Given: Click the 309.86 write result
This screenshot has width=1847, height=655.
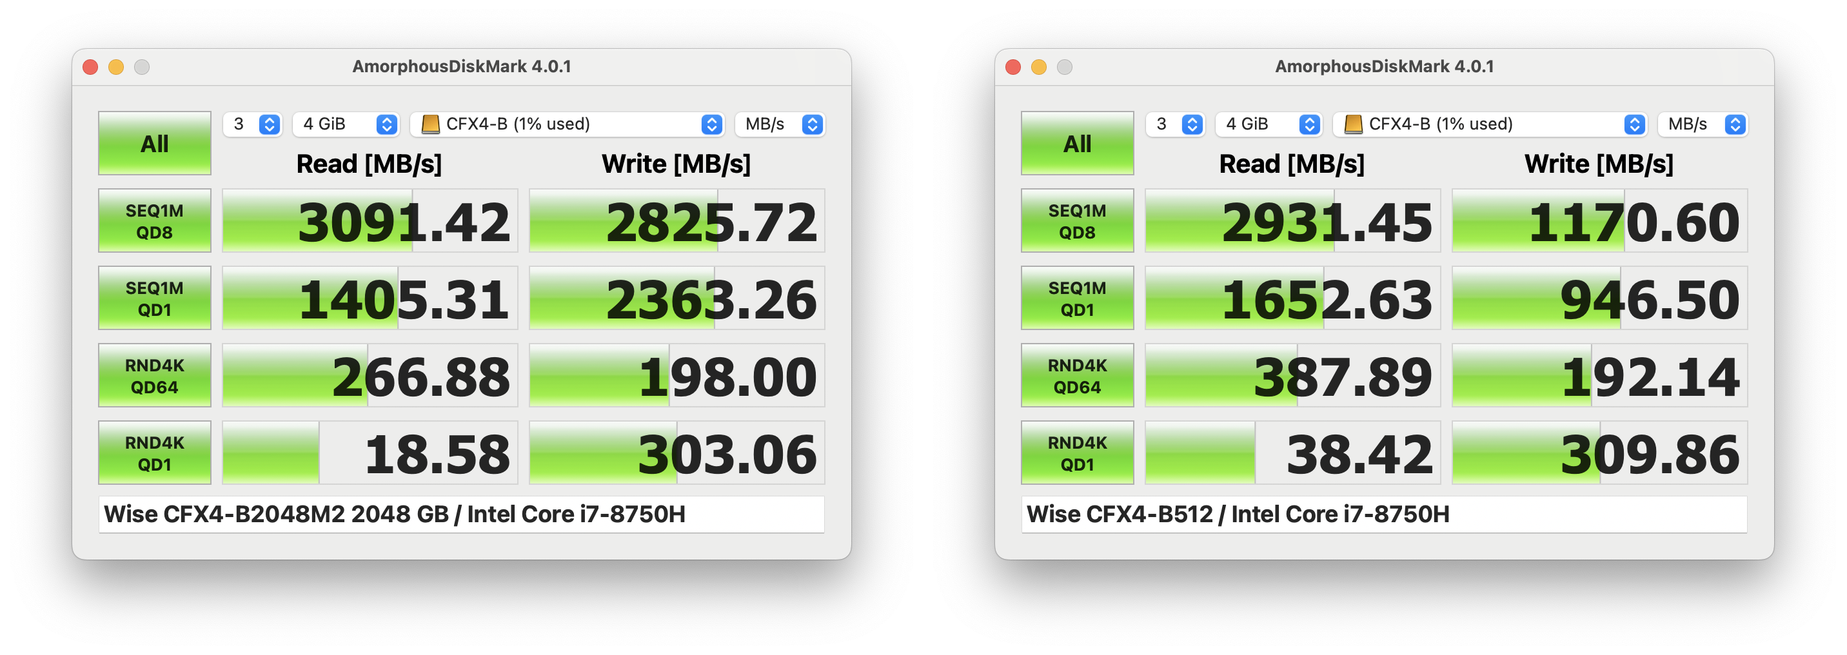Looking at the screenshot, I should pyautogui.click(x=1599, y=453).
